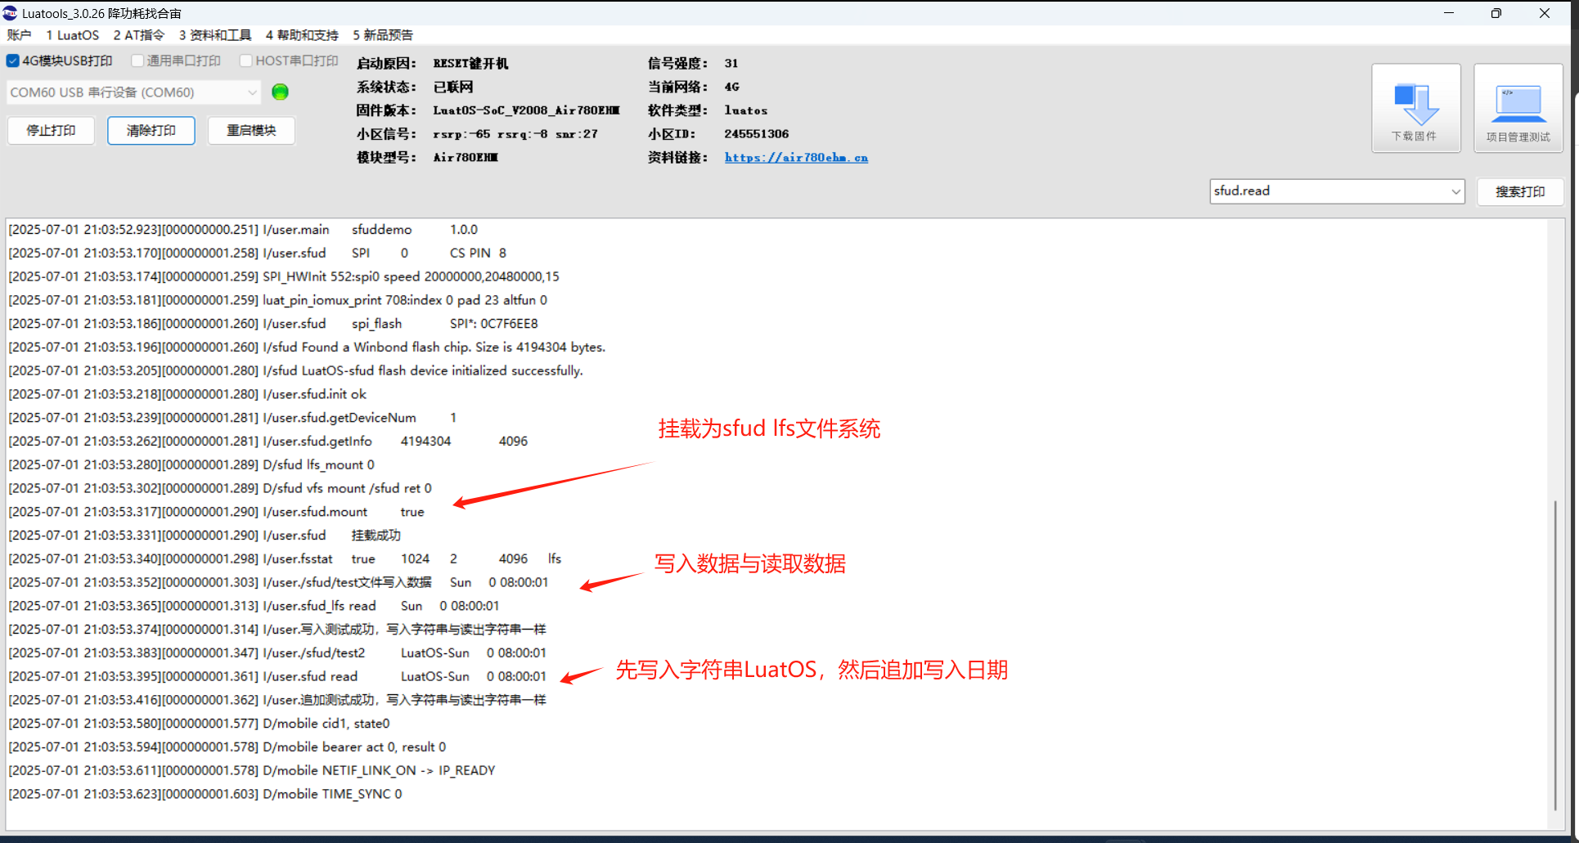Image resolution: width=1579 pixels, height=843 pixels.
Task: Click the log line 'sfud_lfs read'
Action: tap(254, 606)
